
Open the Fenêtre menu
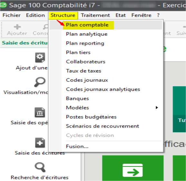click(141, 15)
